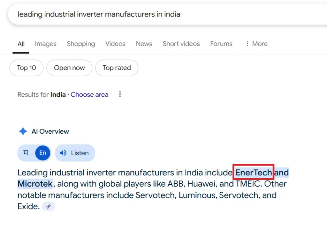Viewport: 327px width, 236px height.
Task: Apply the Top 10 filter chip
Action: pos(27,68)
